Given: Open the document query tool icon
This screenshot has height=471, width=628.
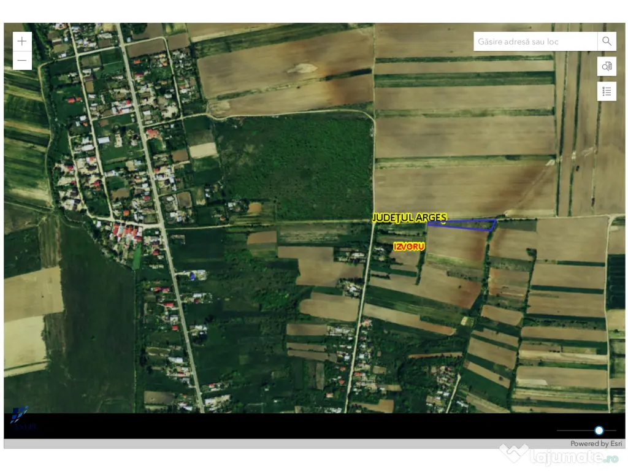Looking at the screenshot, I should [x=607, y=67].
